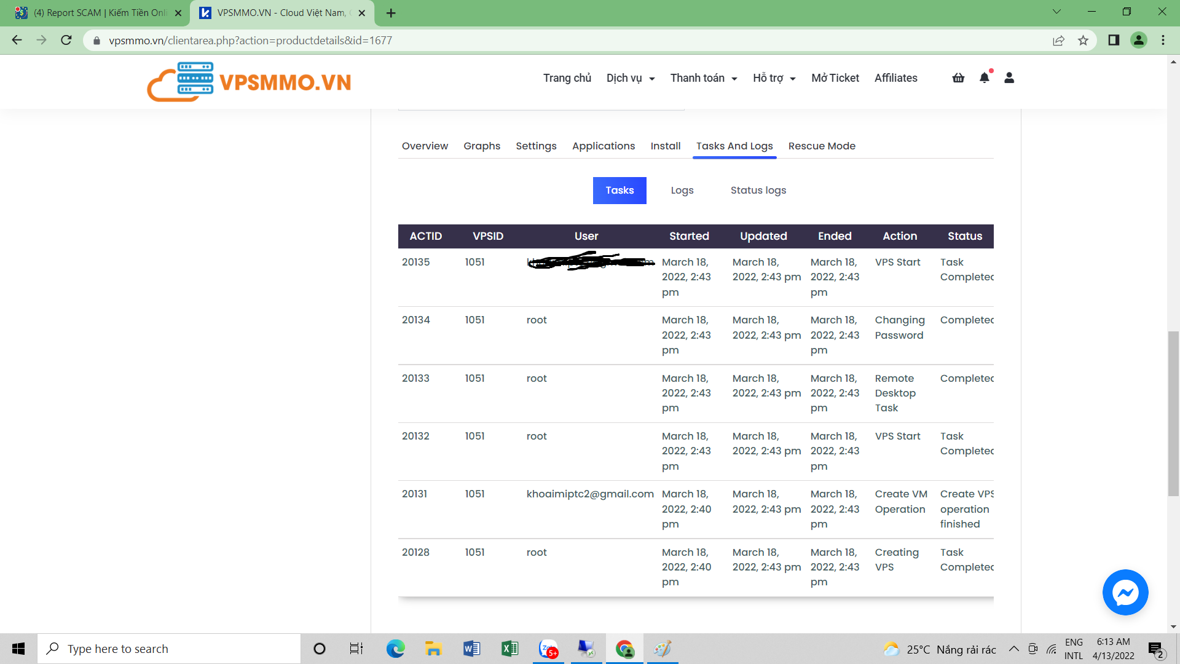Expand the Thanh toán dropdown menu
The width and height of the screenshot is (1180, 664).
coord(703,78)
